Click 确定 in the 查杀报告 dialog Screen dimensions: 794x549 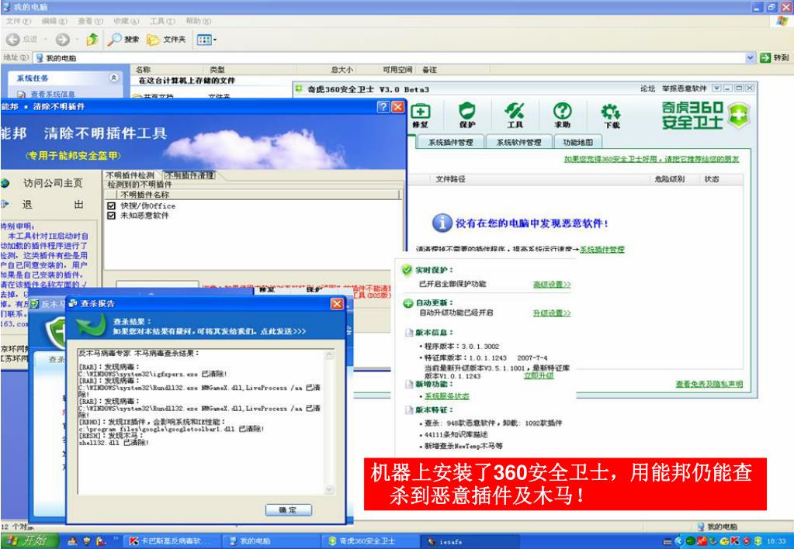point(289,510)
